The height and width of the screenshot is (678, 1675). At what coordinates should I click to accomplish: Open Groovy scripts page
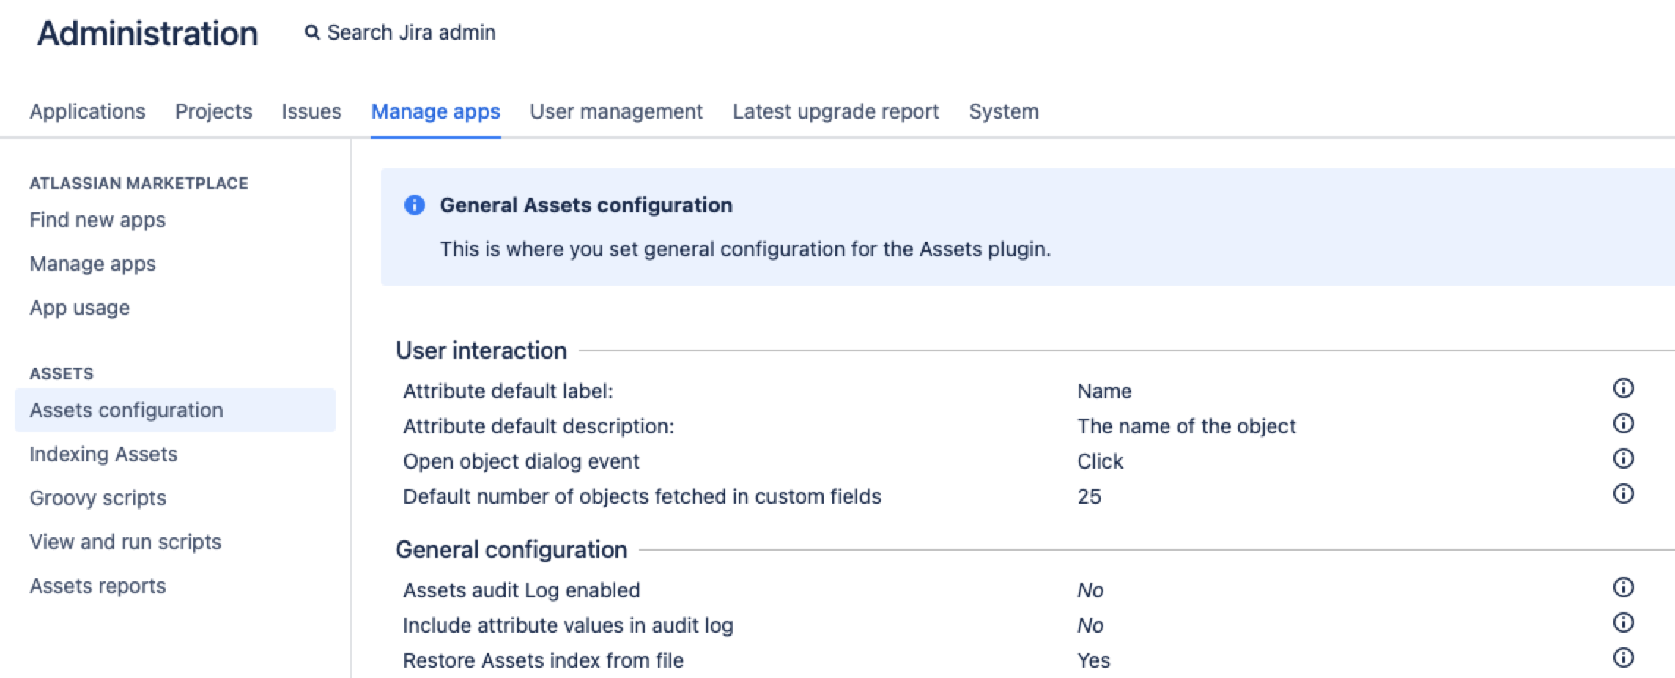97,498
